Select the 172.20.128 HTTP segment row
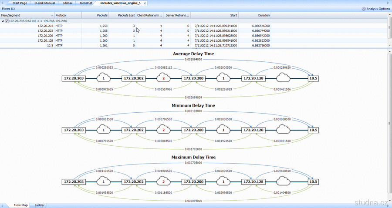 [131, 40]
